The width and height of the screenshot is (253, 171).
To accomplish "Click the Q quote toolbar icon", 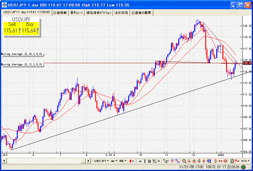I will click(158, 161).
